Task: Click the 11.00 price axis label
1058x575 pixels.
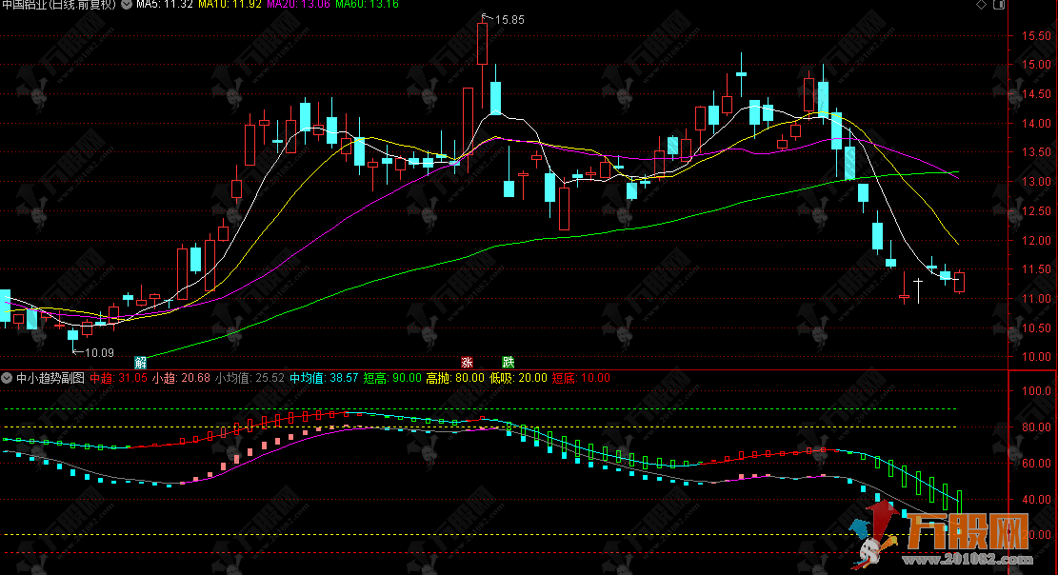Action: point(1036,298)
